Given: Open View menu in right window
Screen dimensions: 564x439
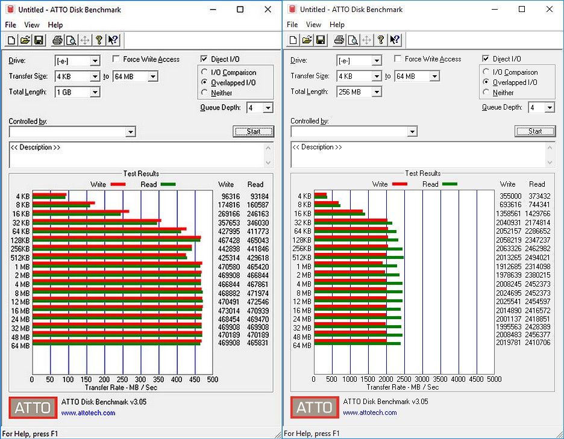Looking at the screenshot, I should tap(313, 25).
